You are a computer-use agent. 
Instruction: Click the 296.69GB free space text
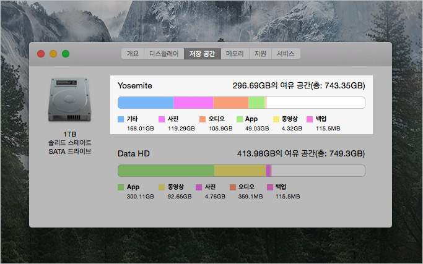[x=299, y=86]
